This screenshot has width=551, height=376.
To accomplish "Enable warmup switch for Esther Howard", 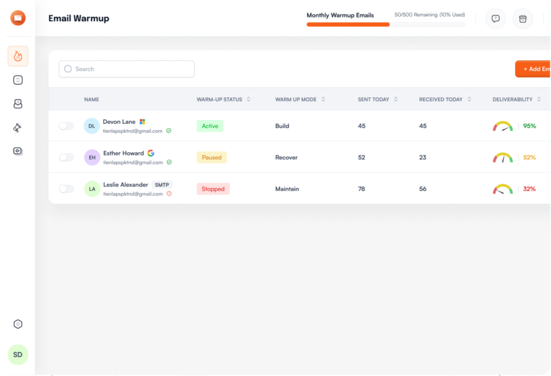I will click(66, 157).
